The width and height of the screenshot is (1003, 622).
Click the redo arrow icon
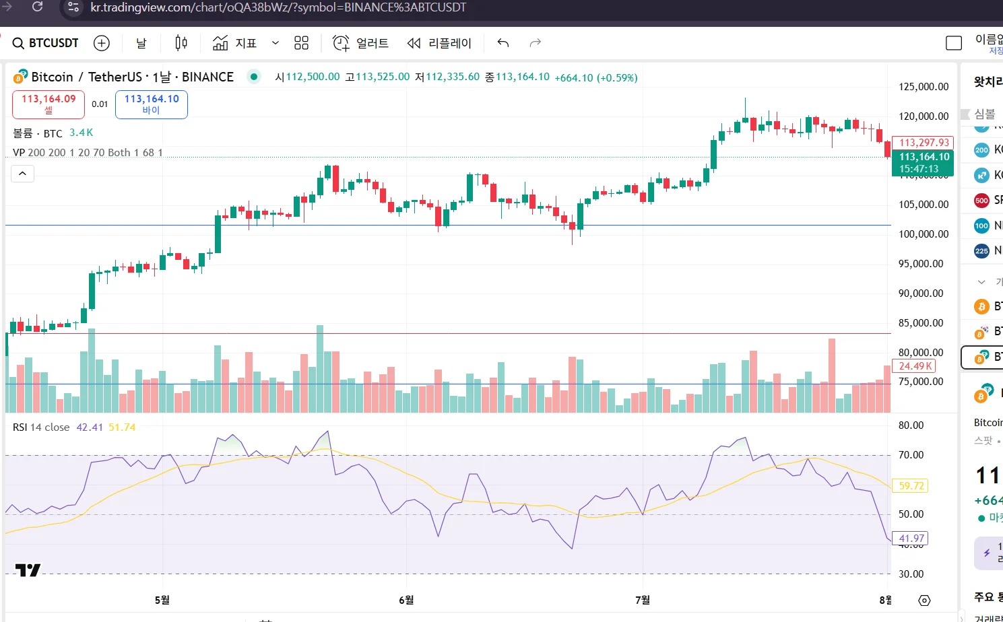pos(536,43)
